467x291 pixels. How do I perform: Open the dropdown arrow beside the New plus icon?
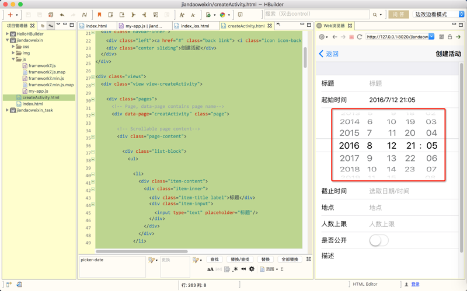pos(17,15)
